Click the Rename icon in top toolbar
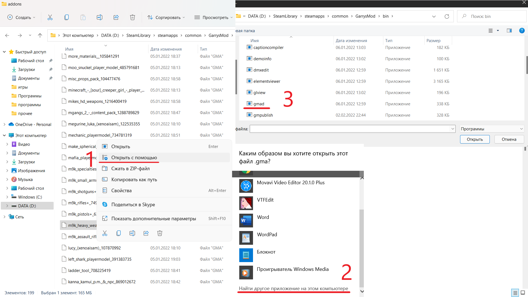 (x=99, y=17)
